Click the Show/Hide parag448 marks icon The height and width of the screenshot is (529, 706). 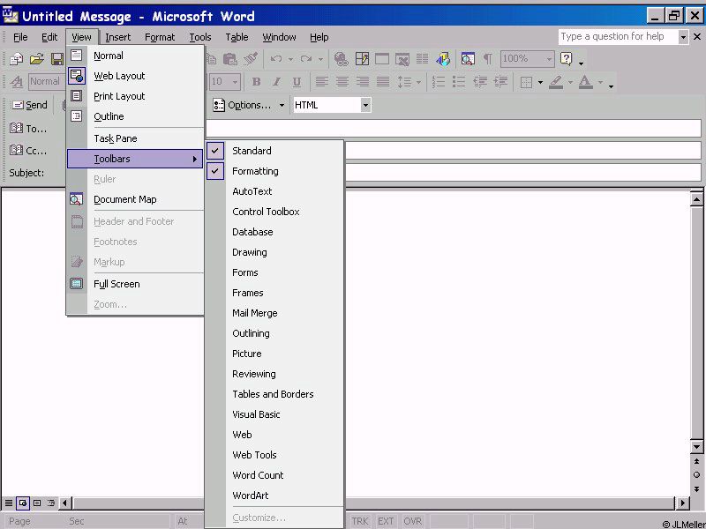(x=487, y=59)
